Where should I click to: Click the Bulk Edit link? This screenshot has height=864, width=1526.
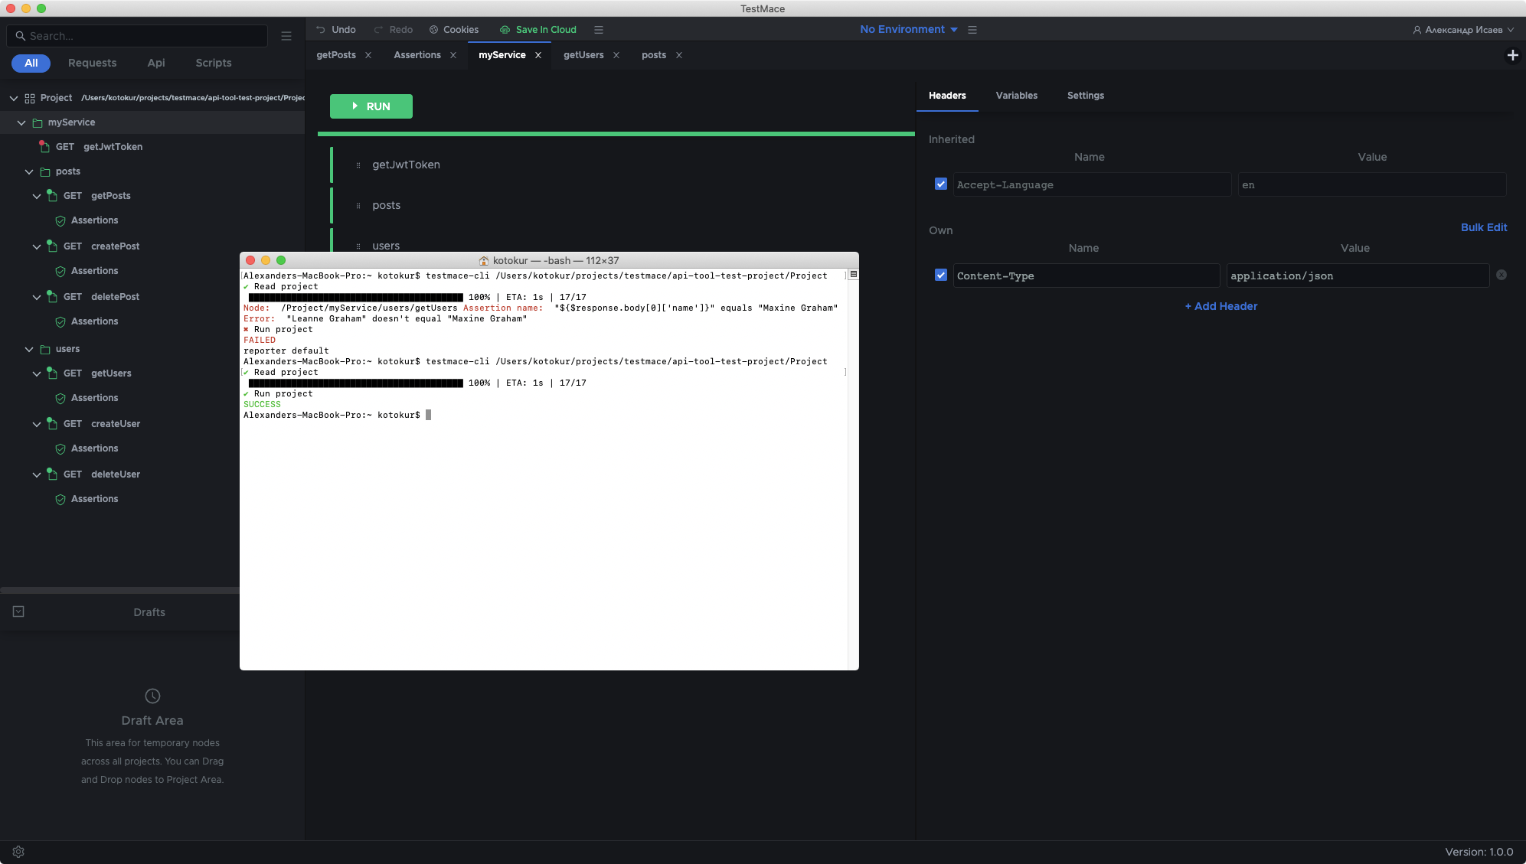click(1483, 227)
